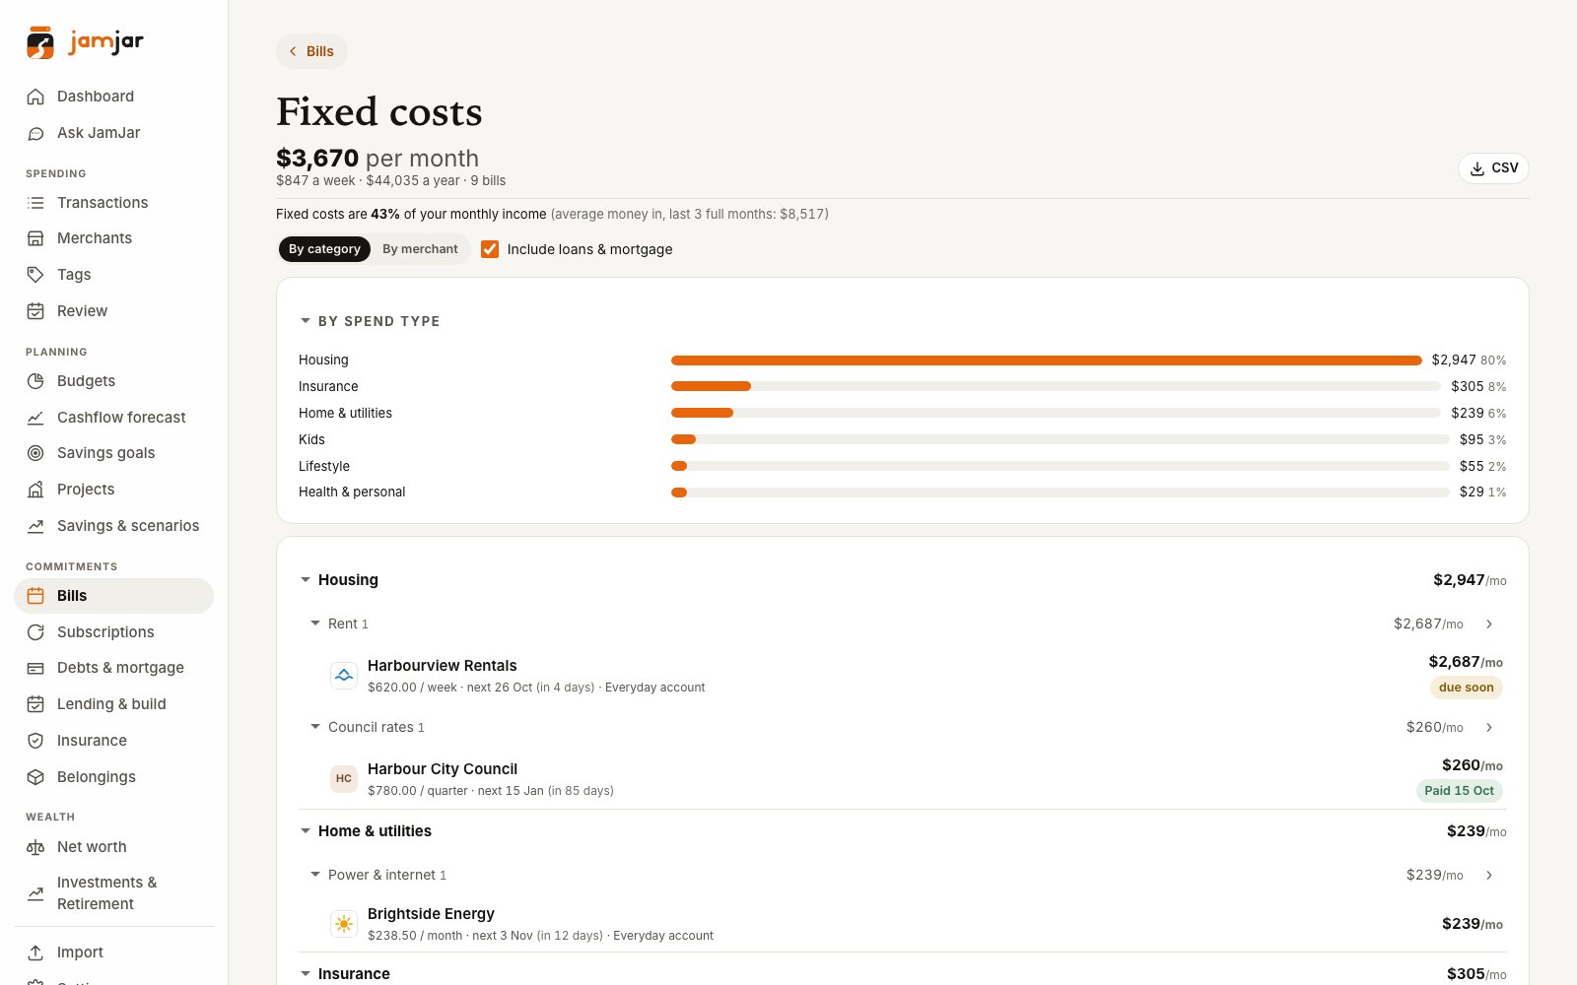Open Belongings box icon

[x=35, y=777]
